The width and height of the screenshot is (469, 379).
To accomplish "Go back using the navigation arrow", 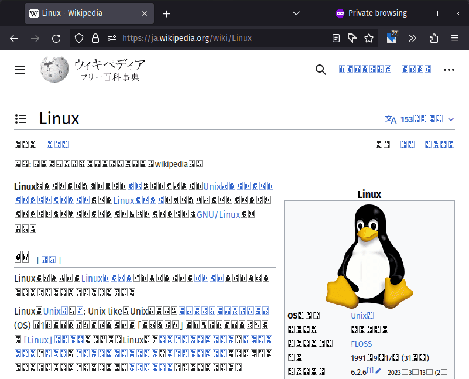I will 13,38.
